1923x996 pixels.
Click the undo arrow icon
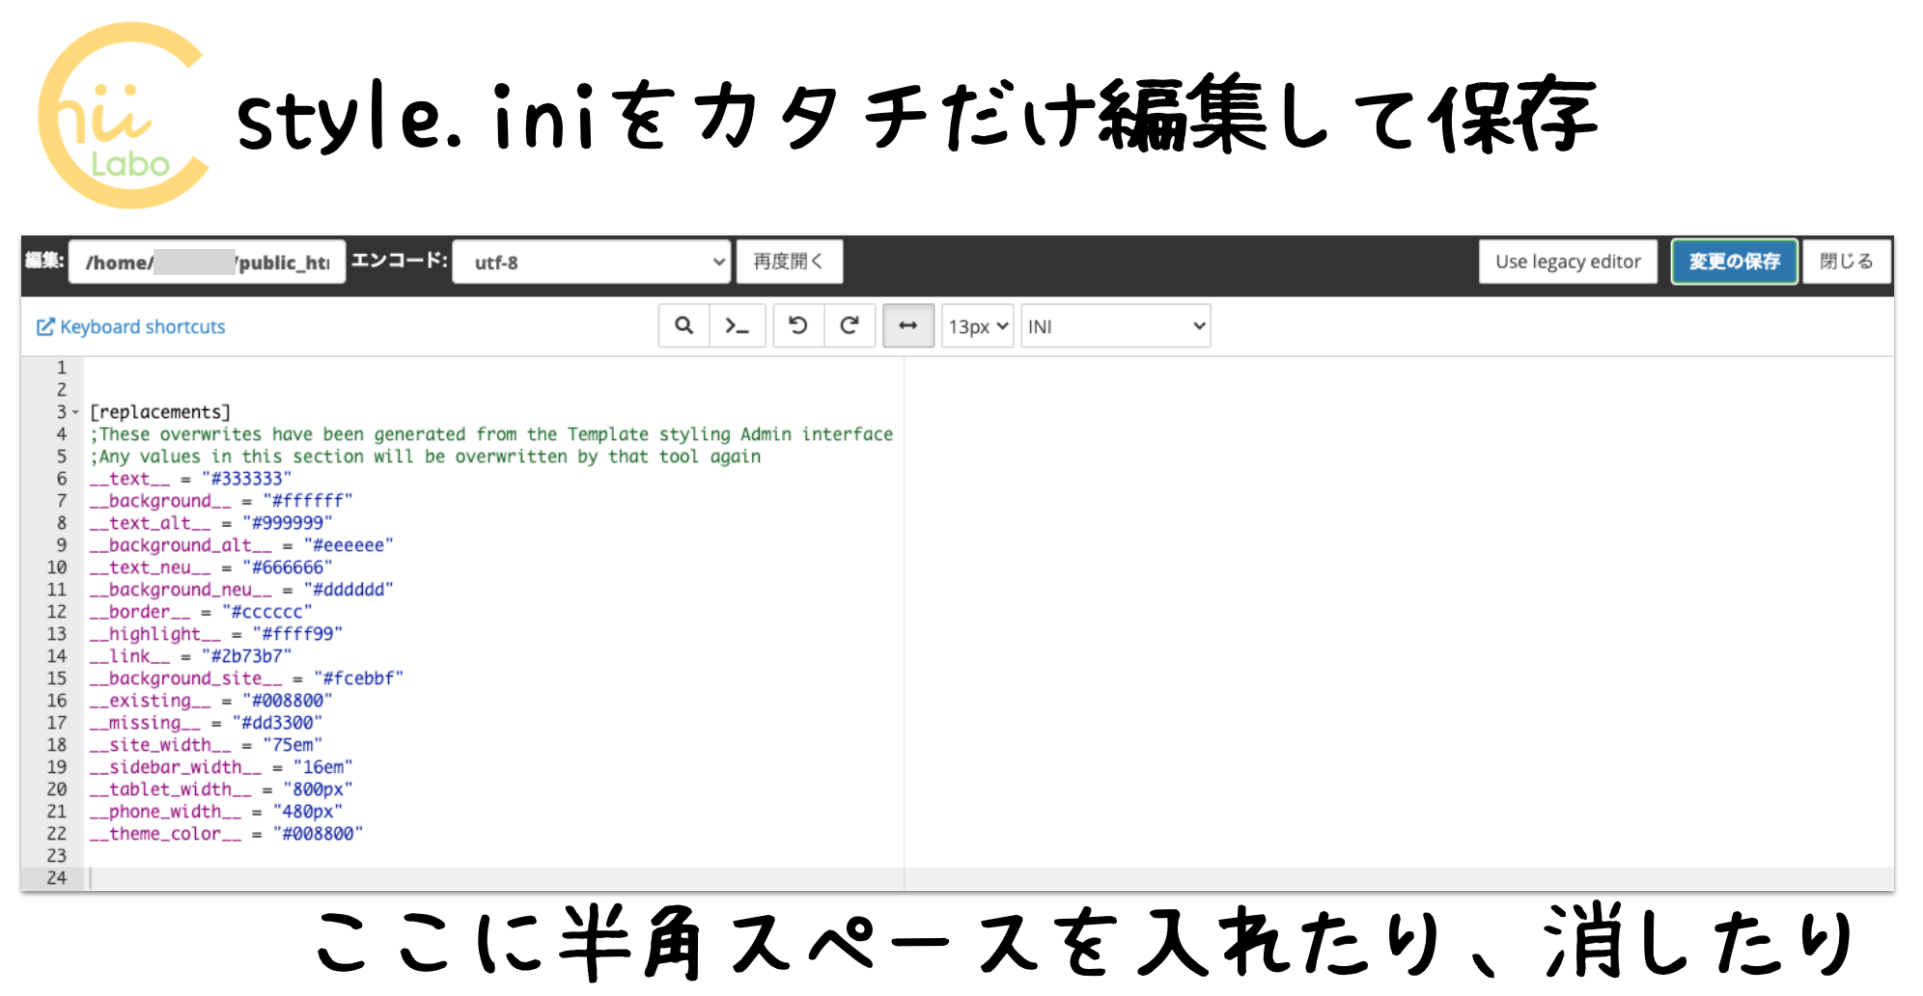[x=798, y=325]
